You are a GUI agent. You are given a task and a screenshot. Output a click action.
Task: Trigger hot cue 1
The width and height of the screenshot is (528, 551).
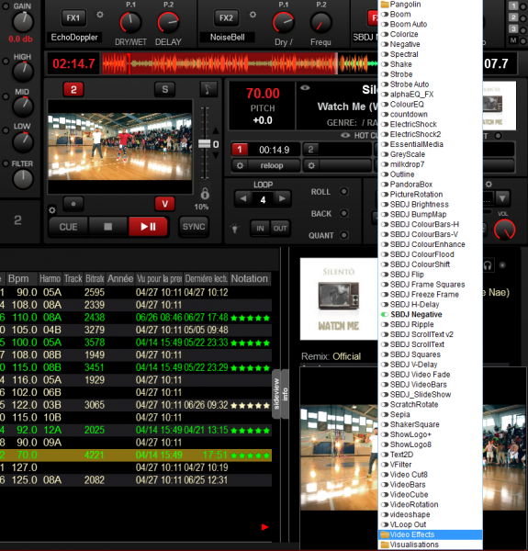[240, 150]
